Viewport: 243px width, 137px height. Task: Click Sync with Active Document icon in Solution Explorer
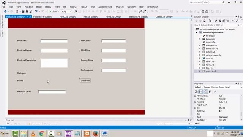click(x=216, y=21)
